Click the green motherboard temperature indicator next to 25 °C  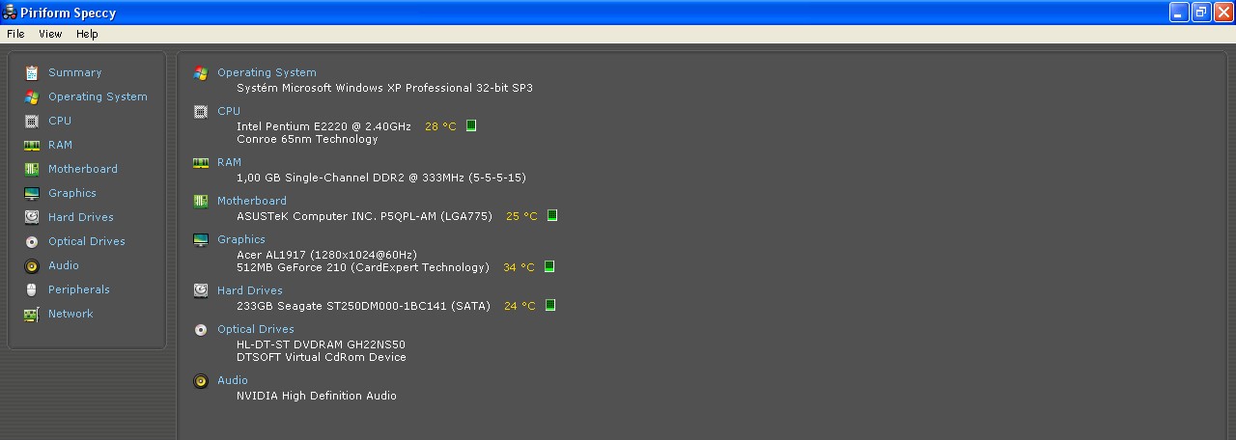[552, 216]
